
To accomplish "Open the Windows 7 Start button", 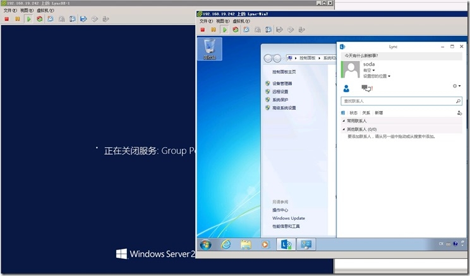I will tap(206, 244).
